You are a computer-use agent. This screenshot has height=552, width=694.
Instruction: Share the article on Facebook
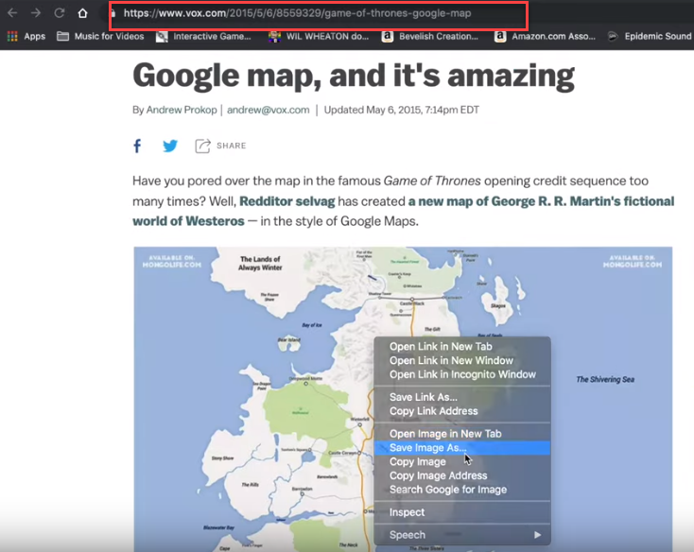(x=137, y=146)
